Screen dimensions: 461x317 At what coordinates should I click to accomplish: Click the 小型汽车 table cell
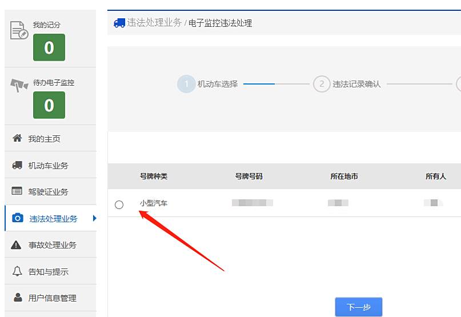[x=154, y=203]
